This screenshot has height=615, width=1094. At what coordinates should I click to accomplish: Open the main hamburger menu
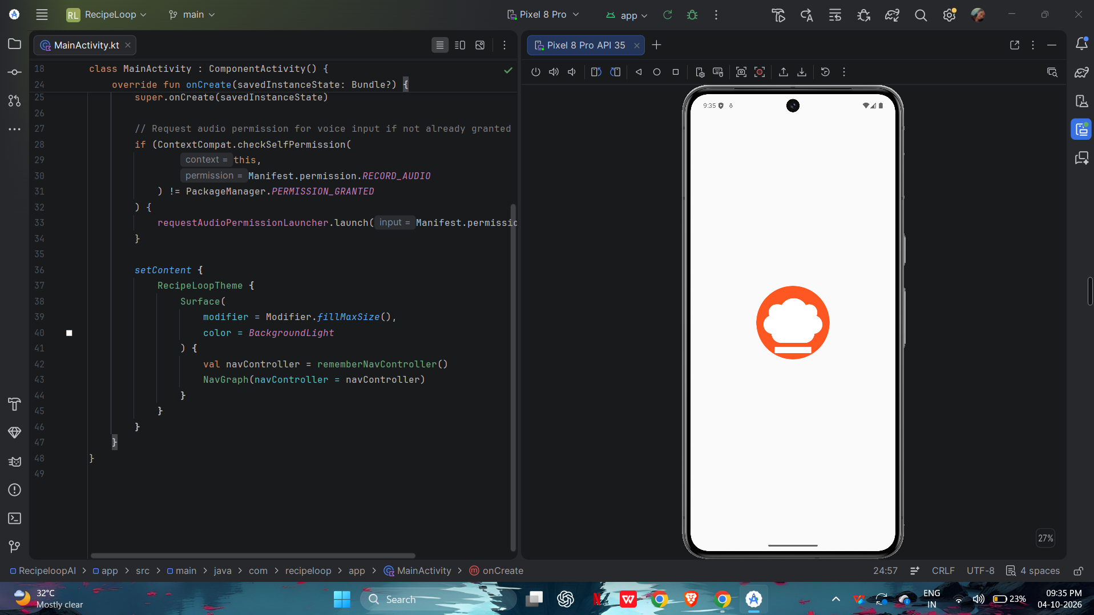click(42, 15)
